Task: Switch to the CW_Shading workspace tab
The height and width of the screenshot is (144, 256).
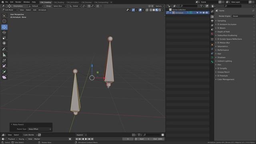Action: (59, 2)
